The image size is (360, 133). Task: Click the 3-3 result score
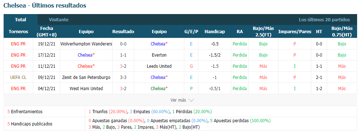click(x=123, y=77)
